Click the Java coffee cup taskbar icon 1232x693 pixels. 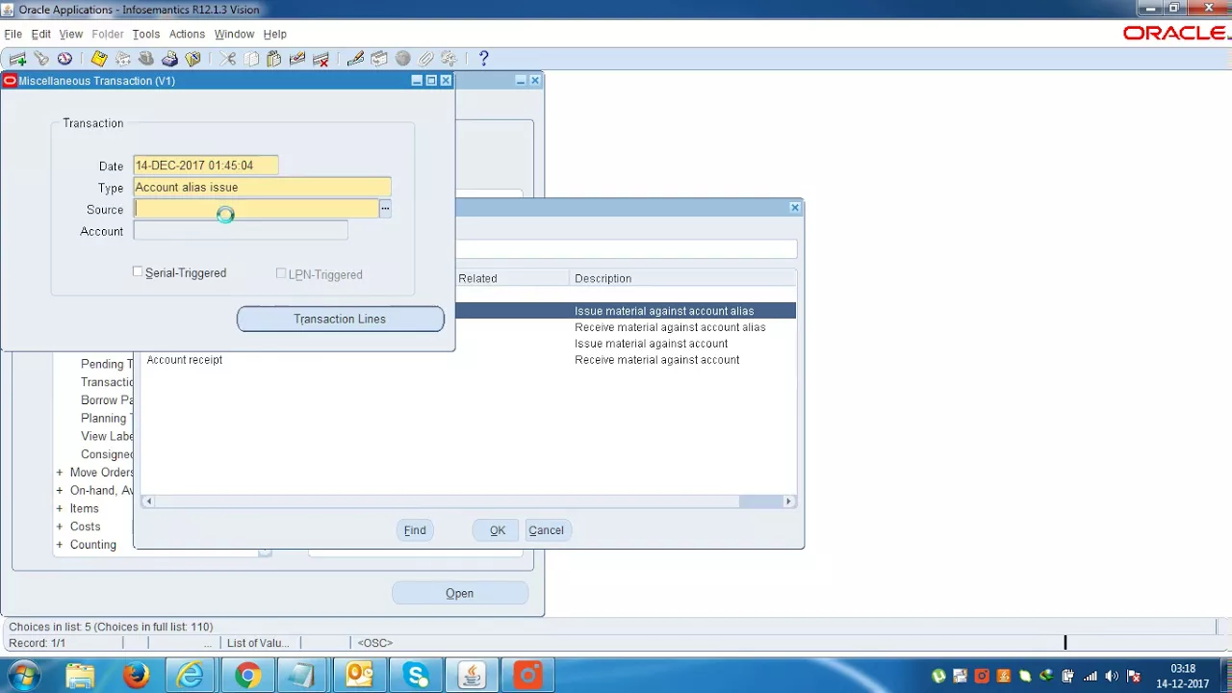472,676
